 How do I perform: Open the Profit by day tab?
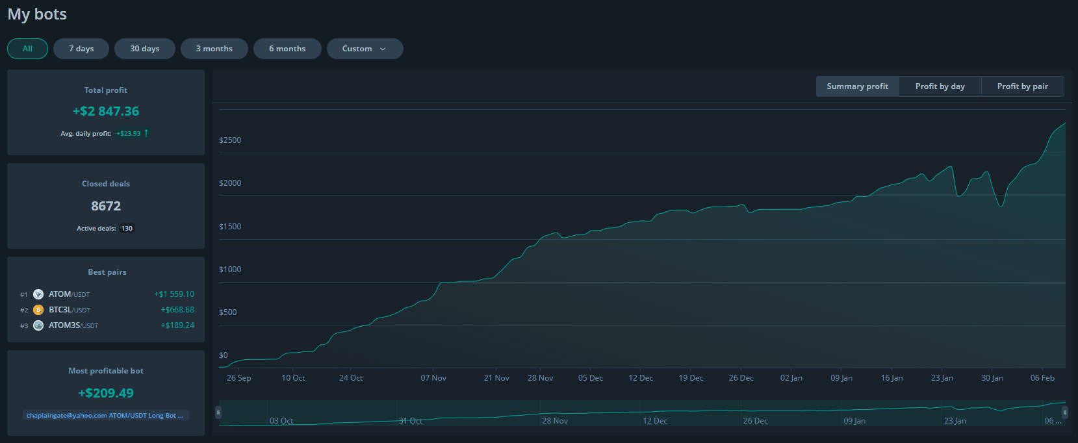[940, 86]
